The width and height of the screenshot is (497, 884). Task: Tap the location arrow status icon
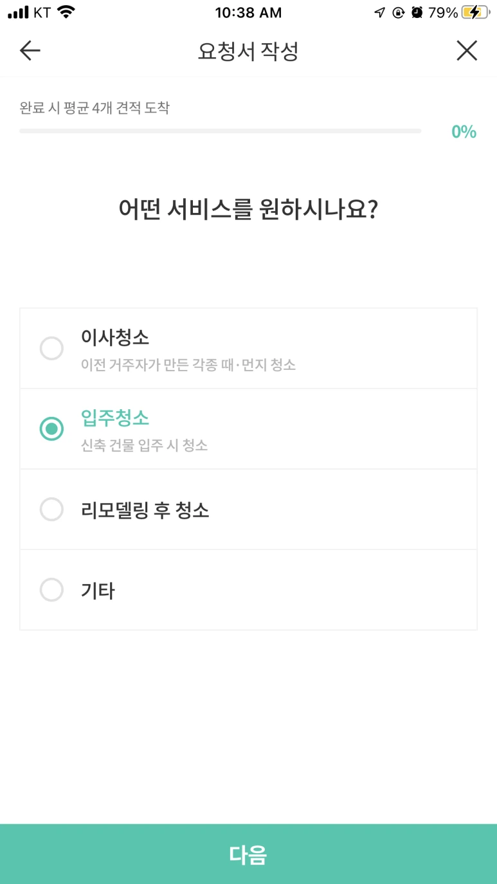click(380, 12)
